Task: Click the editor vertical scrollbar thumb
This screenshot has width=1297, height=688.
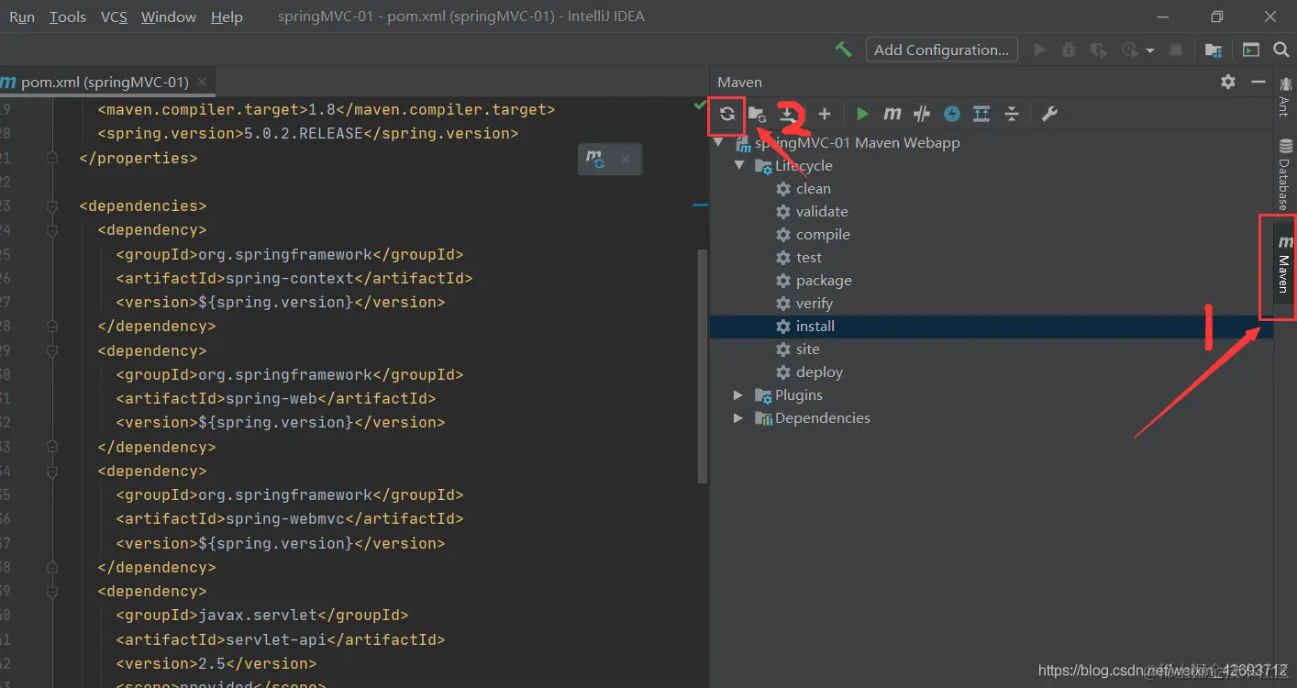Action: click(x=704, y=365)
